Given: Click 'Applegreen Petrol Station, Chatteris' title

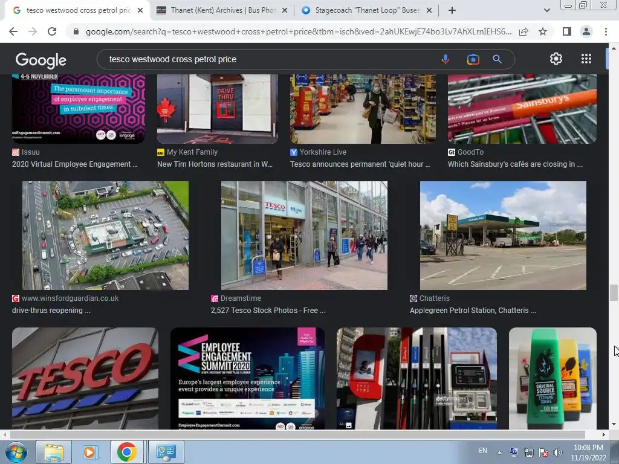Looking at the screenshot, I should (473, 311).
